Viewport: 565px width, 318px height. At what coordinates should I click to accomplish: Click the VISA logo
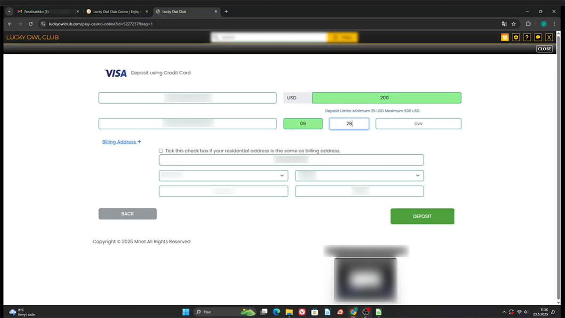point(116,73)
